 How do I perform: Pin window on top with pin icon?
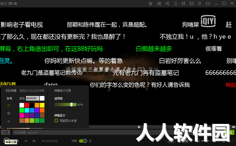(199, 4)
